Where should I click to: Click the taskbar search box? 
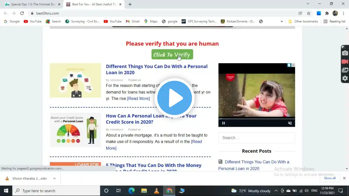coord(56,191)
